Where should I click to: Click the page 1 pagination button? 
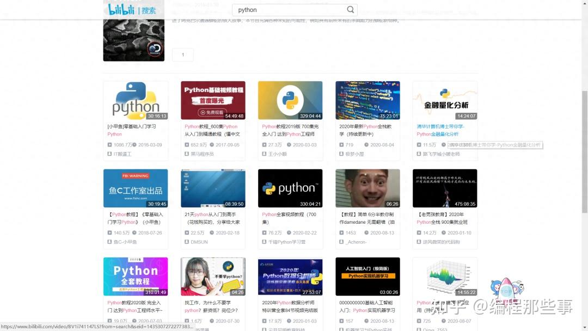coord(183,55)
